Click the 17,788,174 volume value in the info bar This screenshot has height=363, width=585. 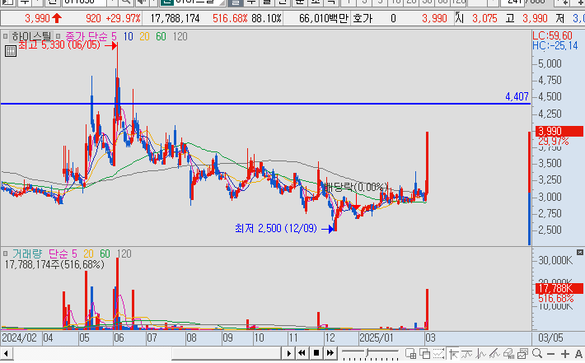point(175,18)
